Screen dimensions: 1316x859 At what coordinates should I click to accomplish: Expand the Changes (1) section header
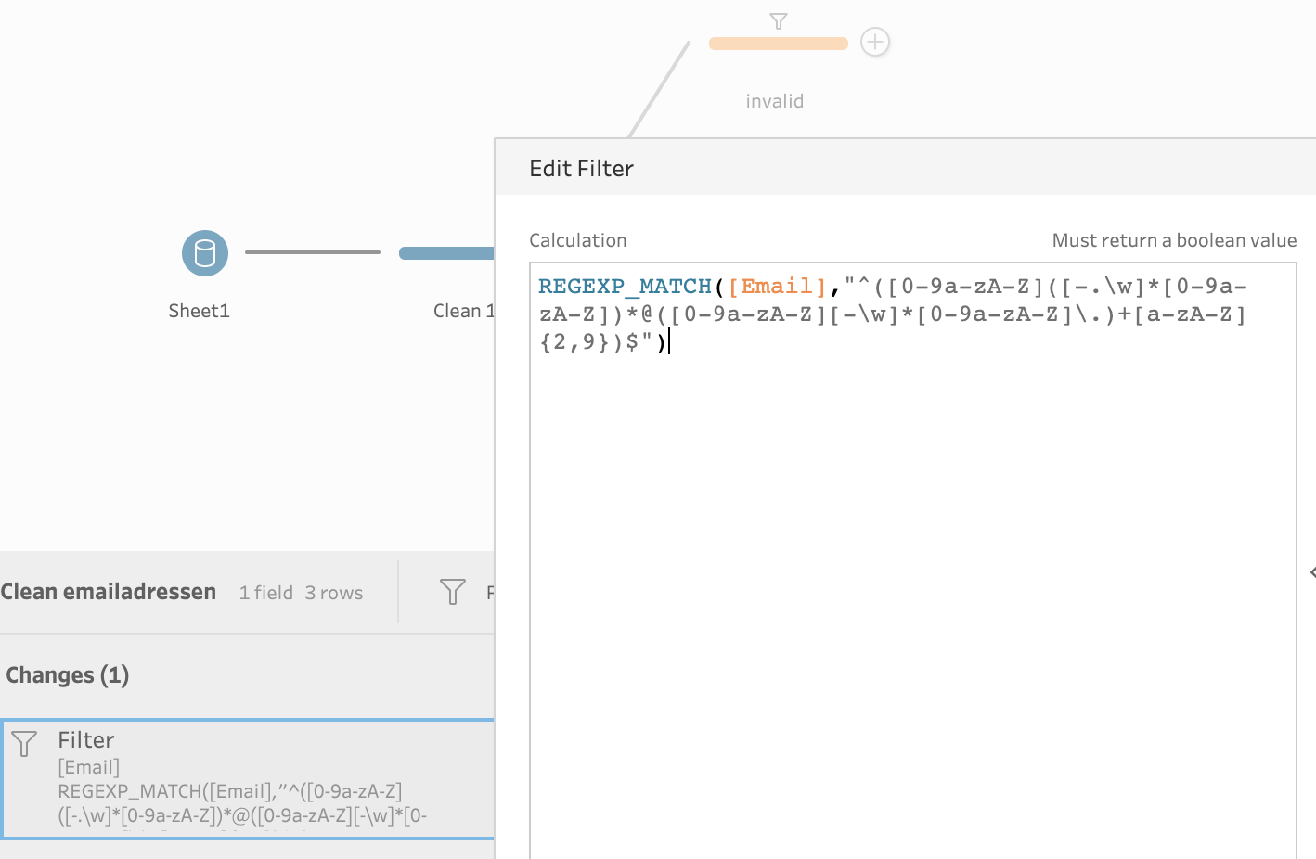[68, 675]
